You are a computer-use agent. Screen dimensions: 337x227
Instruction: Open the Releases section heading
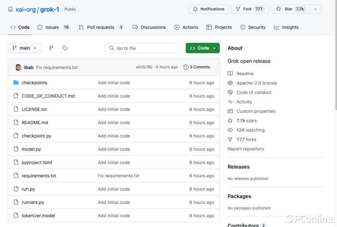tap(239, 167)
